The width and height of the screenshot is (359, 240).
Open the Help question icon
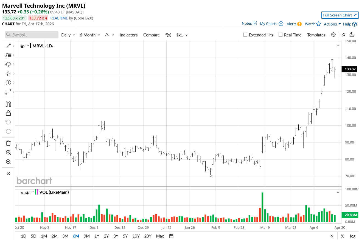(x=355, y=24)
